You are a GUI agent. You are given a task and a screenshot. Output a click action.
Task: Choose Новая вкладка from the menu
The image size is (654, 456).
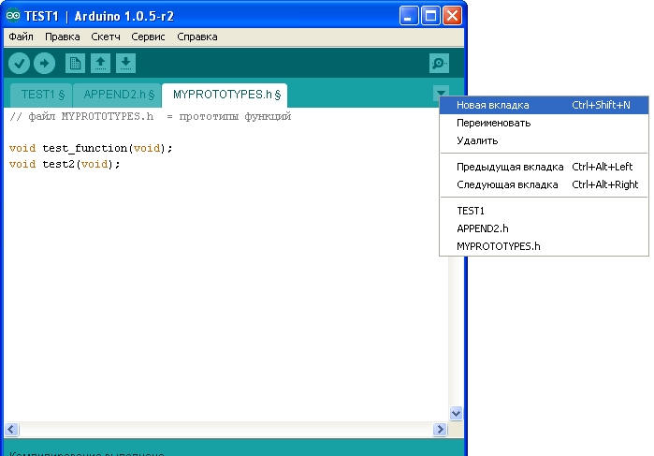click(544, 105)
